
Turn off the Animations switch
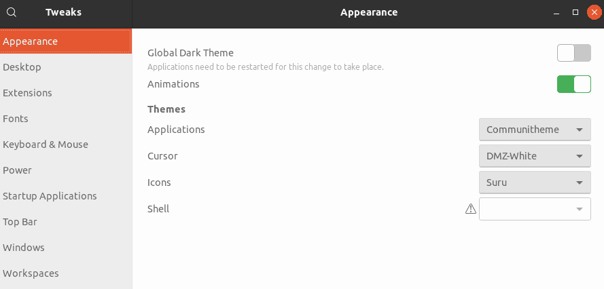574,84
